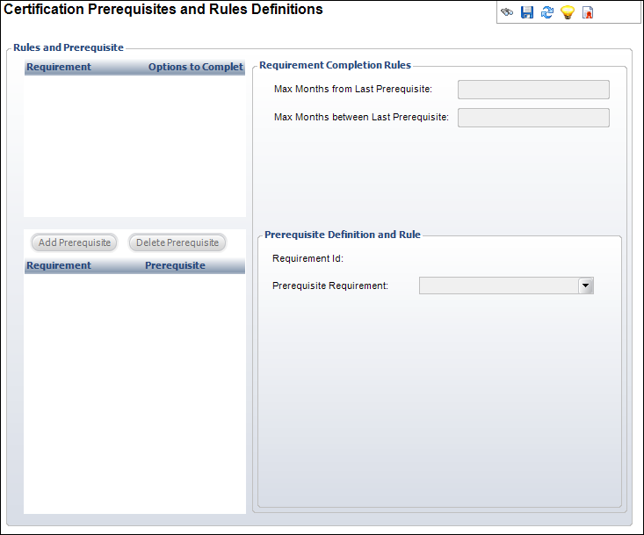Click the Requirement header in lower grid
644x535 pixels.
click(59, 265)
